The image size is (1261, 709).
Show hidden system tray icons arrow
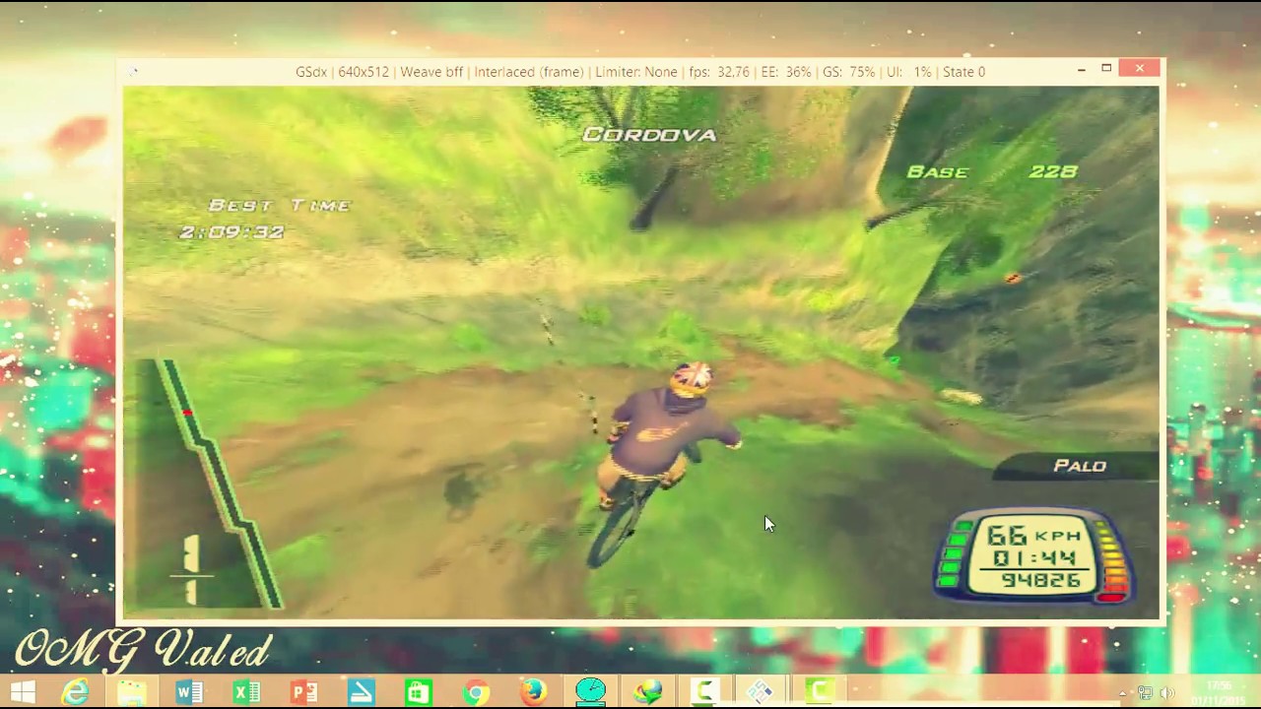coord(1124,693)
